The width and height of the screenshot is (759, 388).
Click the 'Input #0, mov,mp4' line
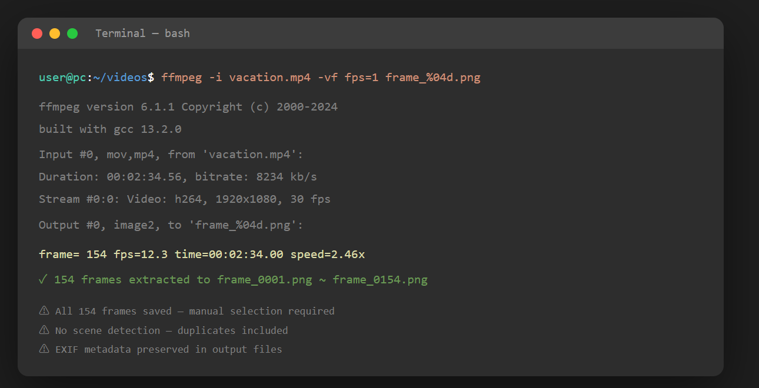click(171, 155)
